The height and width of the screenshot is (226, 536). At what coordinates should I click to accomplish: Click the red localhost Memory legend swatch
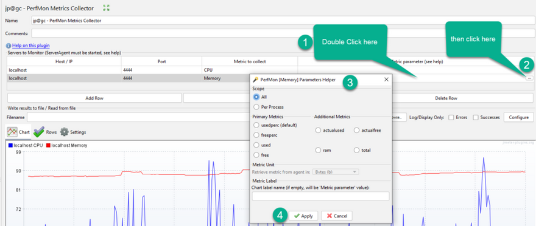tap(48, 146)
